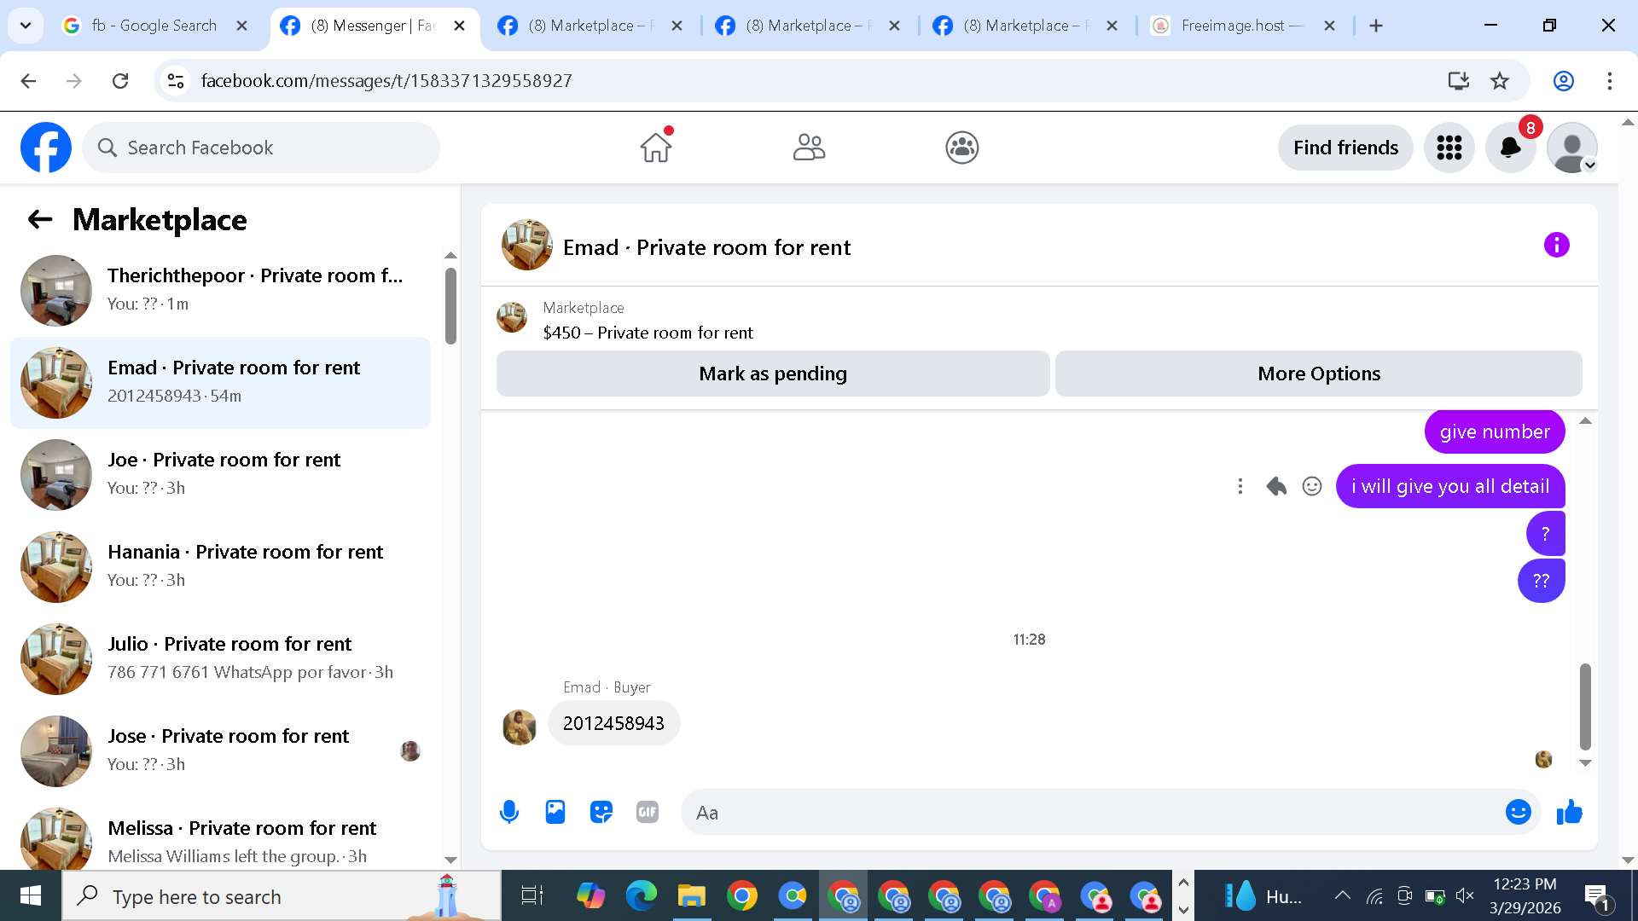View site information in the address bar
1638x921 pixels.
coord(176,81)
